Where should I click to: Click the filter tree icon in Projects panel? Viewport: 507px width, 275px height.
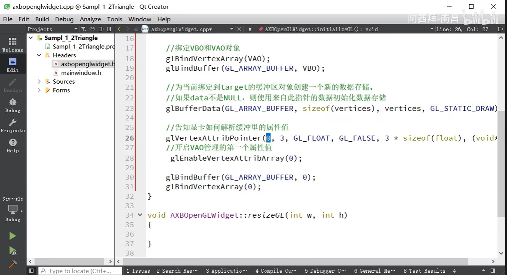(x=83, y=29)
